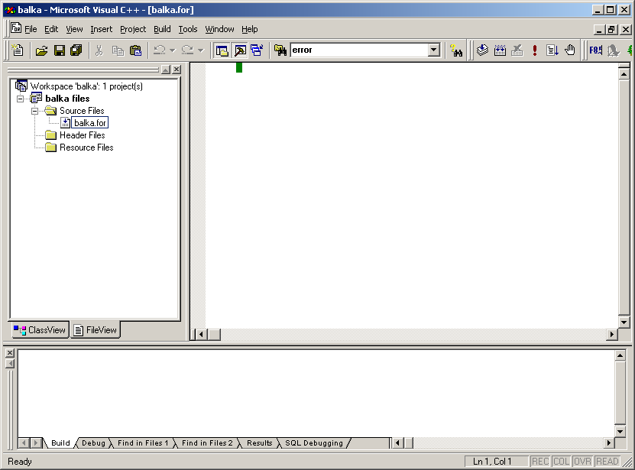Select the Find in Files 1 output tab
Viewport: 635px width, 470px height.
143,443
